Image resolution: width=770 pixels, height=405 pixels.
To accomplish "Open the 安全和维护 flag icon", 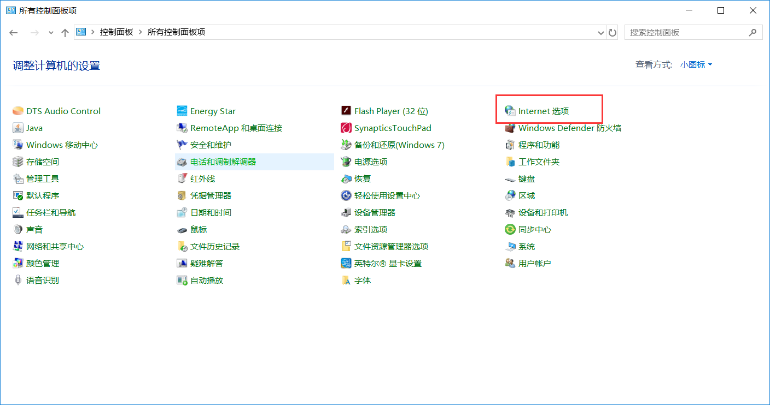I will click(x=182, y=145).
